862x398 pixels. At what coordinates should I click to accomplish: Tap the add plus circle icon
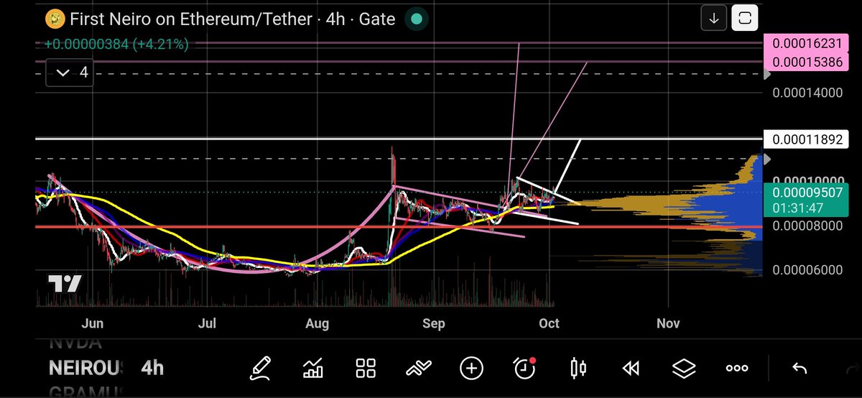click(x=471, y=369)
